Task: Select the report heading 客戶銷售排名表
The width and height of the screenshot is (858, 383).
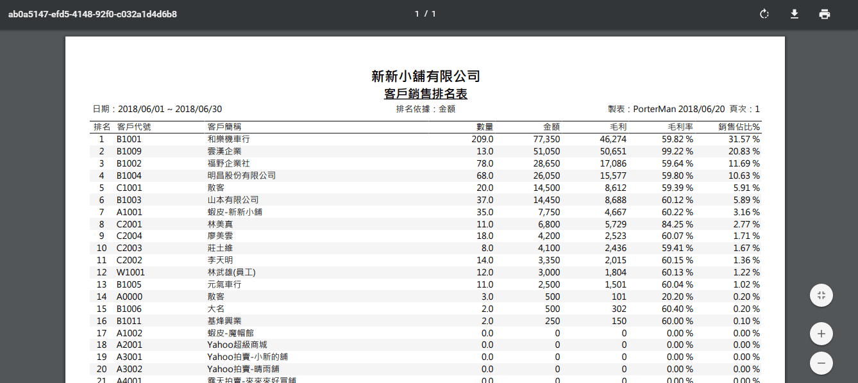Action: [x=426, y=94]
